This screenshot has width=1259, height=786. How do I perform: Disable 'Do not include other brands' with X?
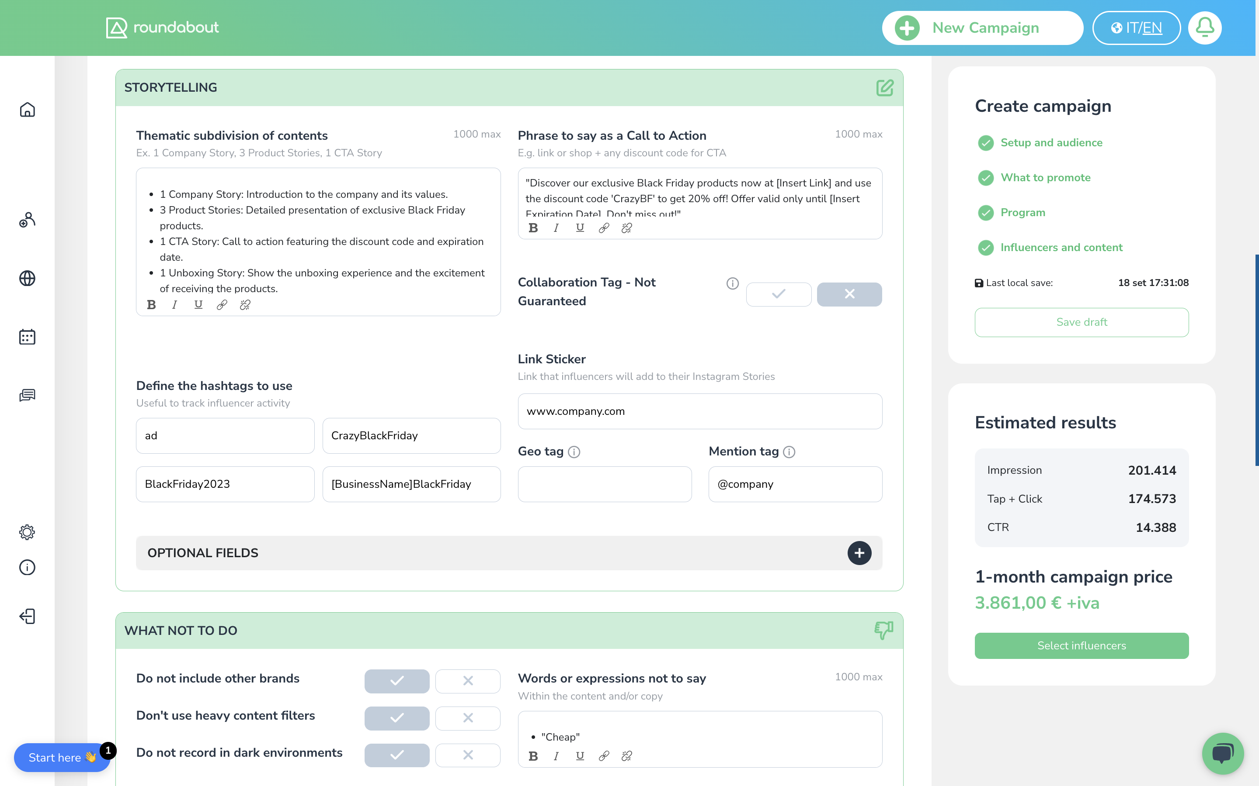(x=468, y=681)
